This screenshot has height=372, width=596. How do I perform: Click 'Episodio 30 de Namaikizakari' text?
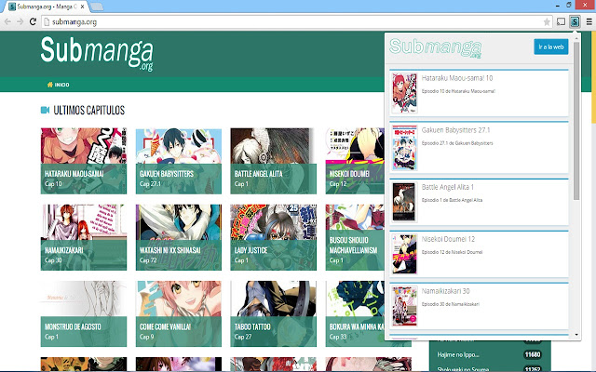click(x=451, y=304)
